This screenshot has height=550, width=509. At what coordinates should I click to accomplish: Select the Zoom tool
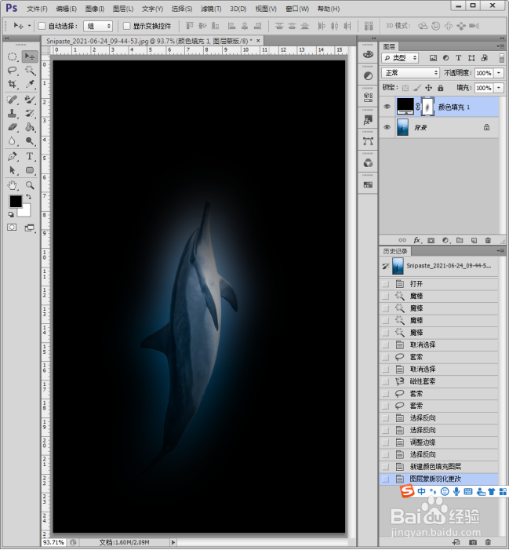pyautogui.click(x=30, y=185)
